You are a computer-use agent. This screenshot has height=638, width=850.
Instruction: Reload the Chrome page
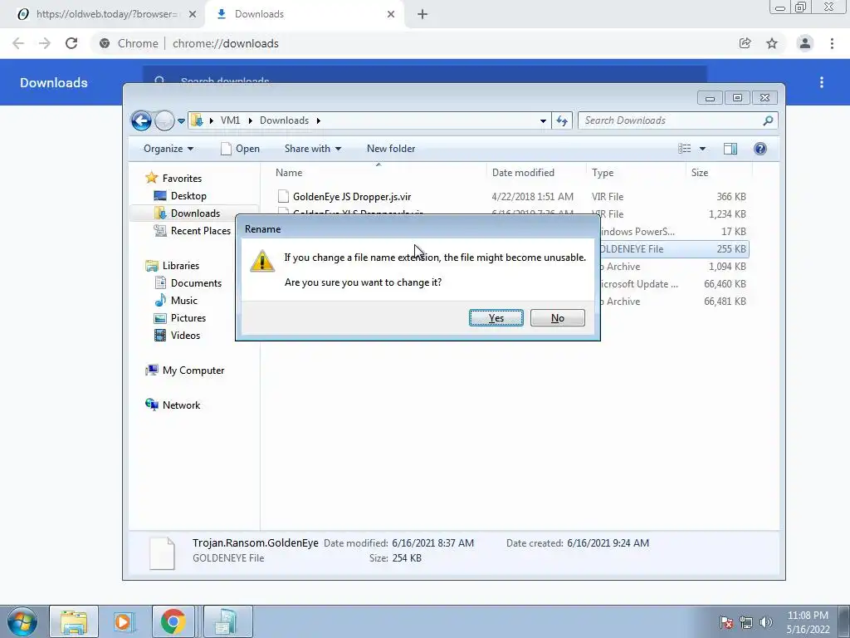click(71, 43)
